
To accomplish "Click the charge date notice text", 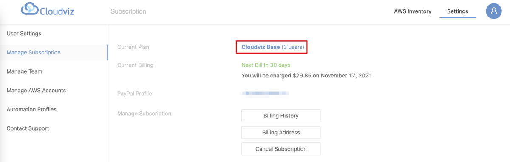I will pyautogui.click(x=306, y=76).
